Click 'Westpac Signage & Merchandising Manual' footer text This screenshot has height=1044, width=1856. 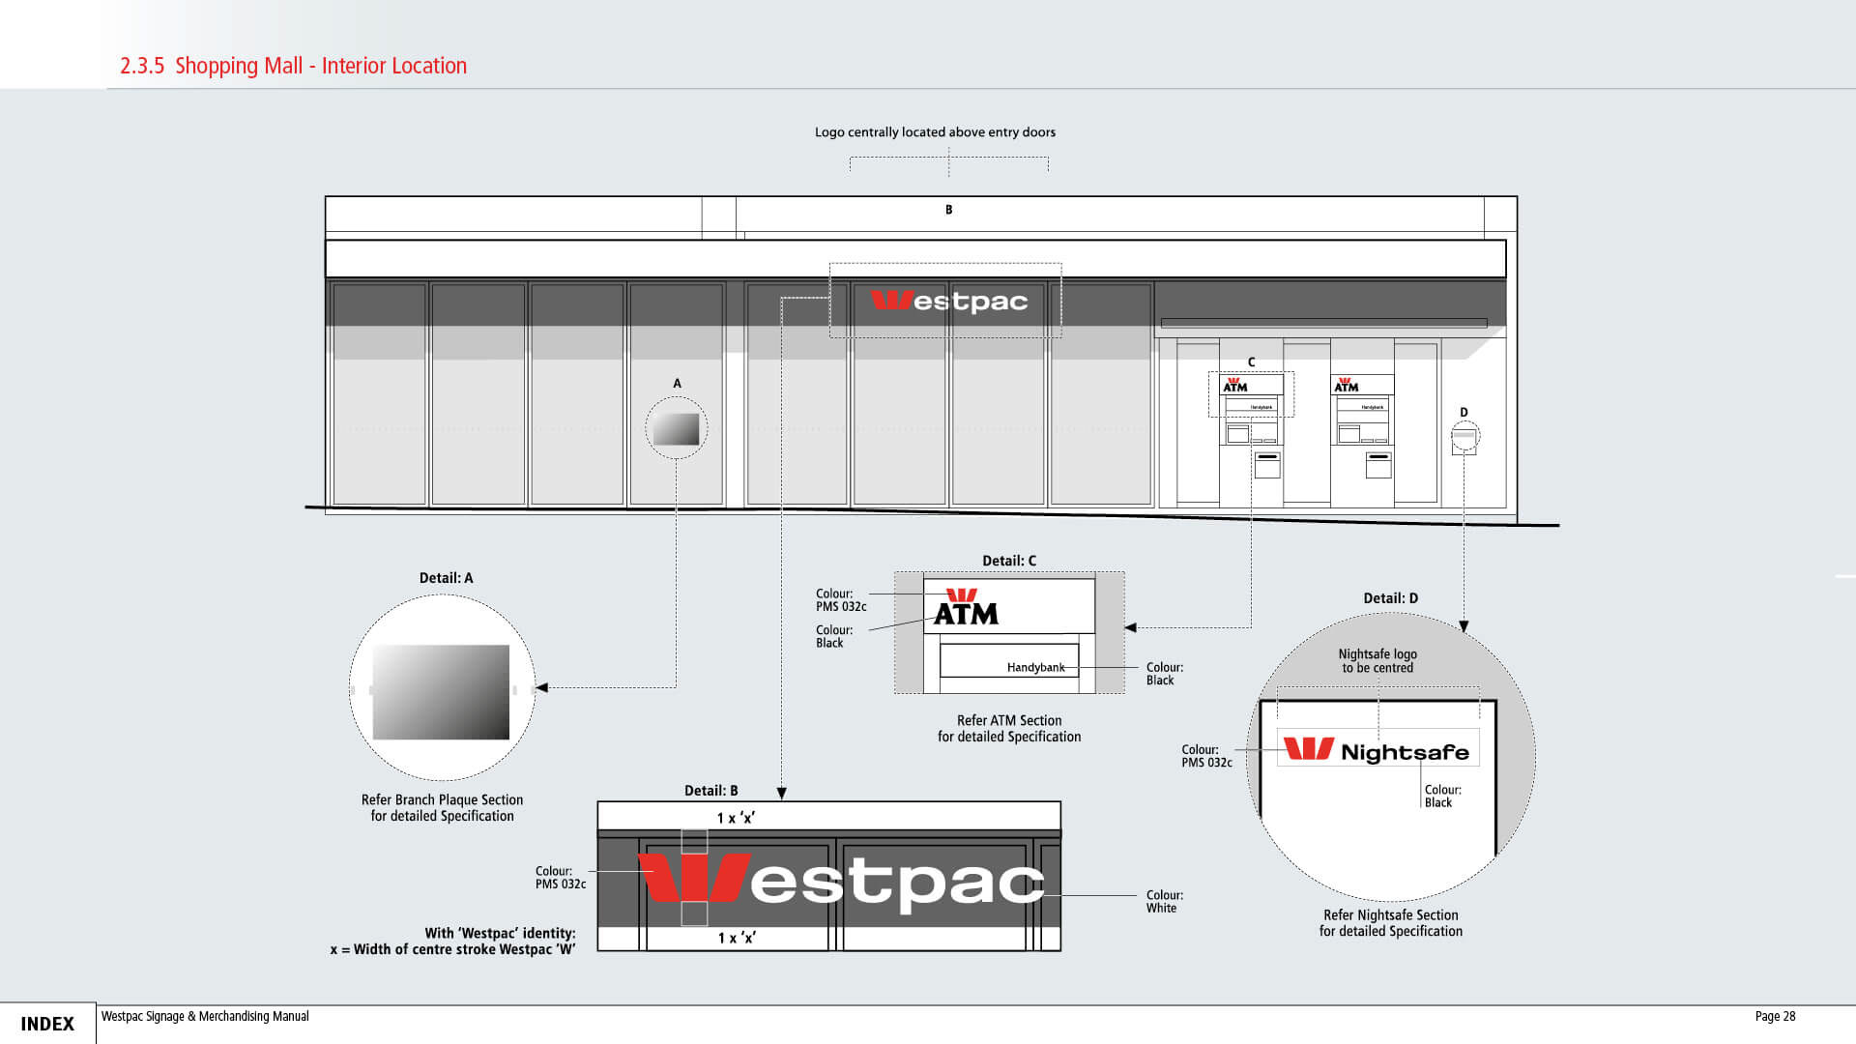coord(205,1016)
